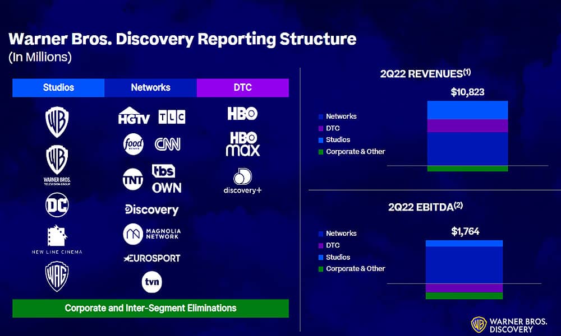This screenshot has height=336, width=561.
Task: Select the HBO Max logo
Action: (x=243, y=142)
